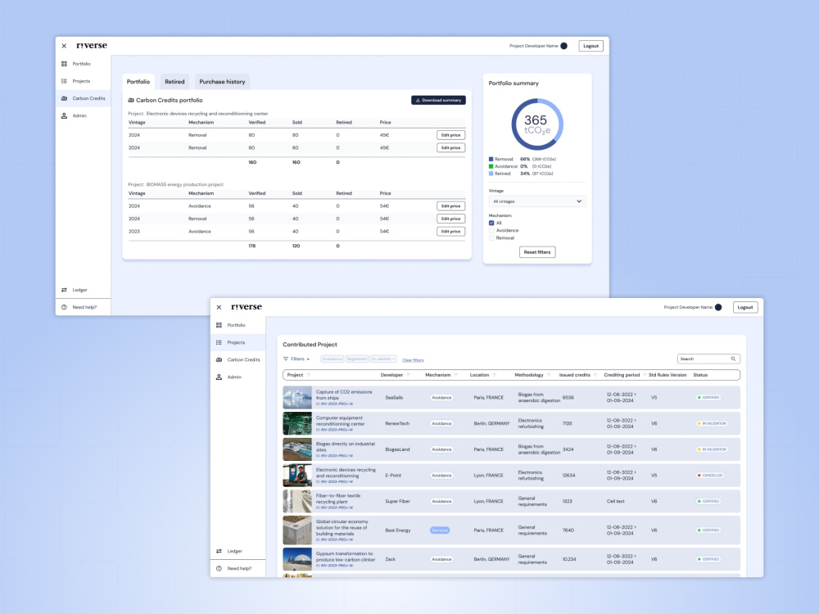Sort by Issued credits arrow icon
Screen dimensions: 819x614
(595, 375)
